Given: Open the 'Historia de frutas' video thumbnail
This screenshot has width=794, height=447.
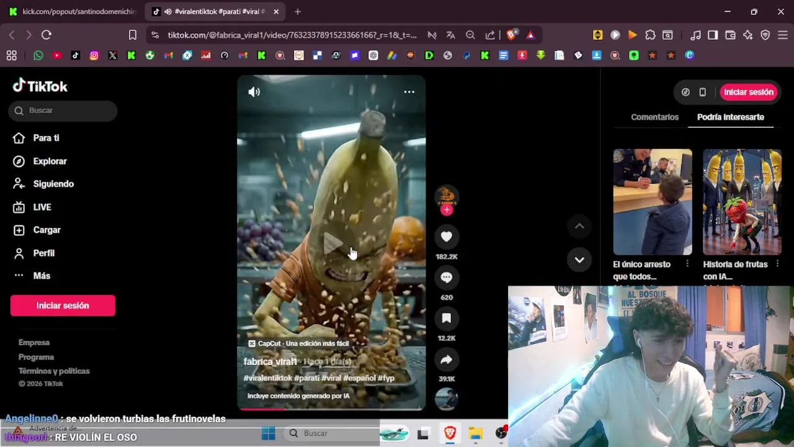Looking at the screenshot, I should coord(742,202).
